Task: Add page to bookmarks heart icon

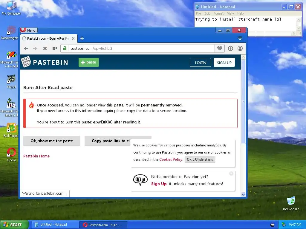Action: pyautogui.click(x=220, y=48)
